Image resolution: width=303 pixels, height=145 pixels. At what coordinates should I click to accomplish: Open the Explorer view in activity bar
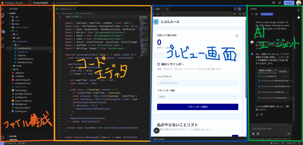(3, 15)
